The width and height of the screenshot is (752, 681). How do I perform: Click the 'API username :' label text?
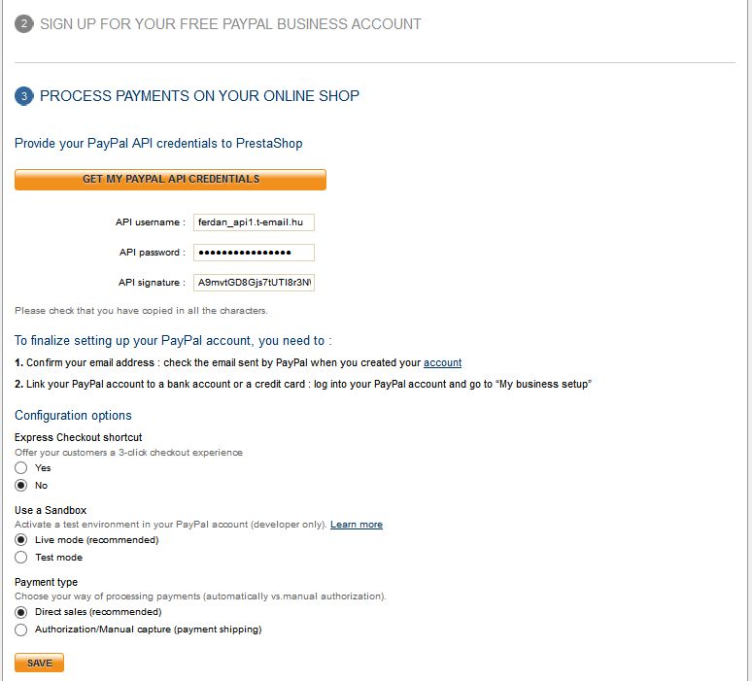click(x=150, y=222)
